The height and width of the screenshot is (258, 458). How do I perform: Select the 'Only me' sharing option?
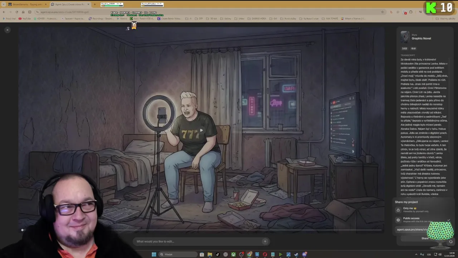[x=422, y=210]
